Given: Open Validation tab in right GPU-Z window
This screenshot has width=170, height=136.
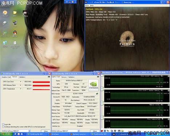Looking at the screenshot, I should click(x=71, y=77).
